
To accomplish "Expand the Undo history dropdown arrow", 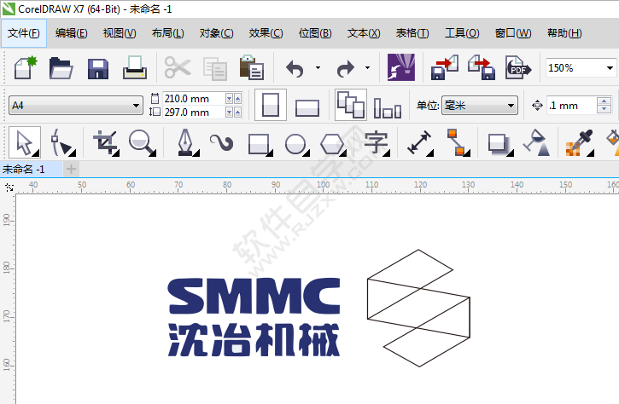I will (x=318, y=68).
